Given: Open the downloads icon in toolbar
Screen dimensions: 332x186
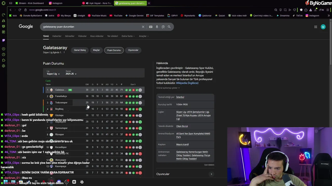Looking at the screenshot, I should [315, 10].
